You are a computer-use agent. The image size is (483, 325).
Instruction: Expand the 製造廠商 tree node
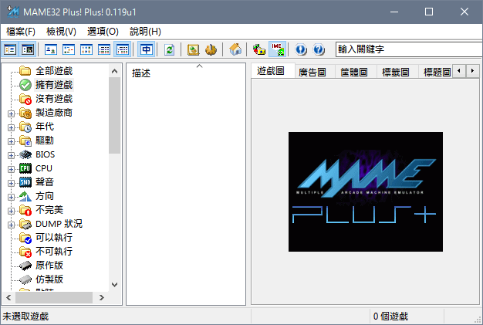click(x=11, y=113)
